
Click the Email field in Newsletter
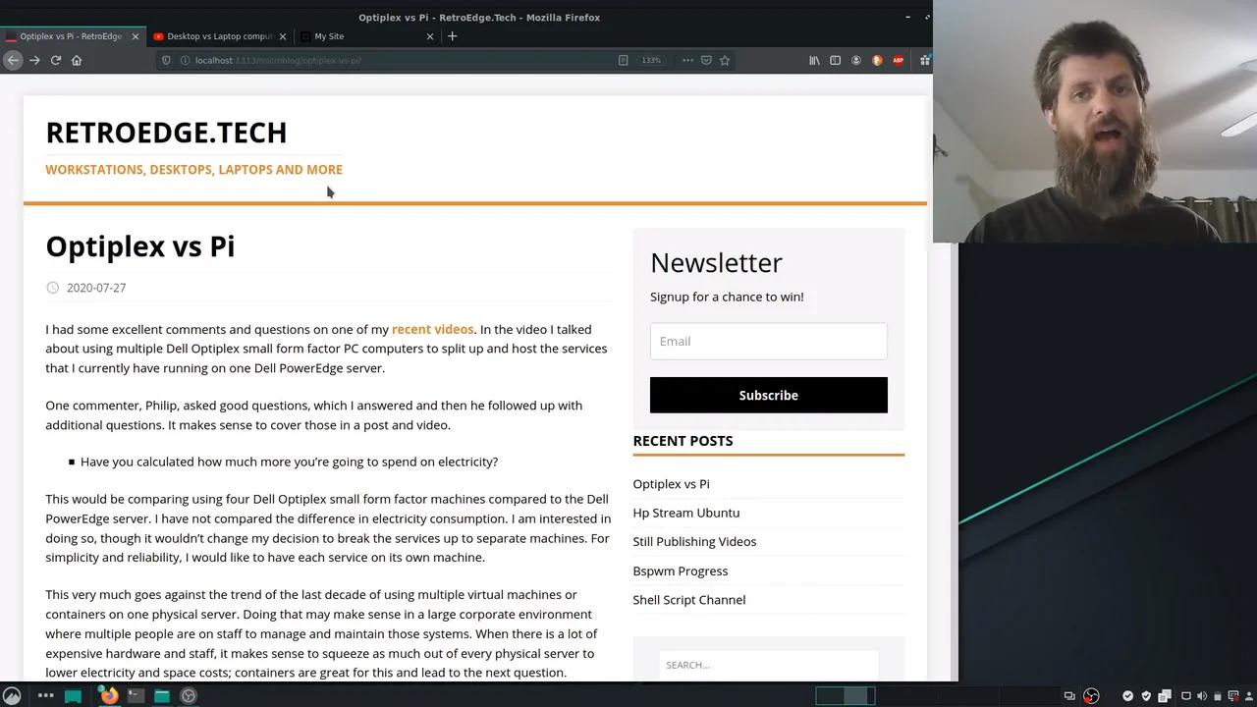(x=769, y=341)
